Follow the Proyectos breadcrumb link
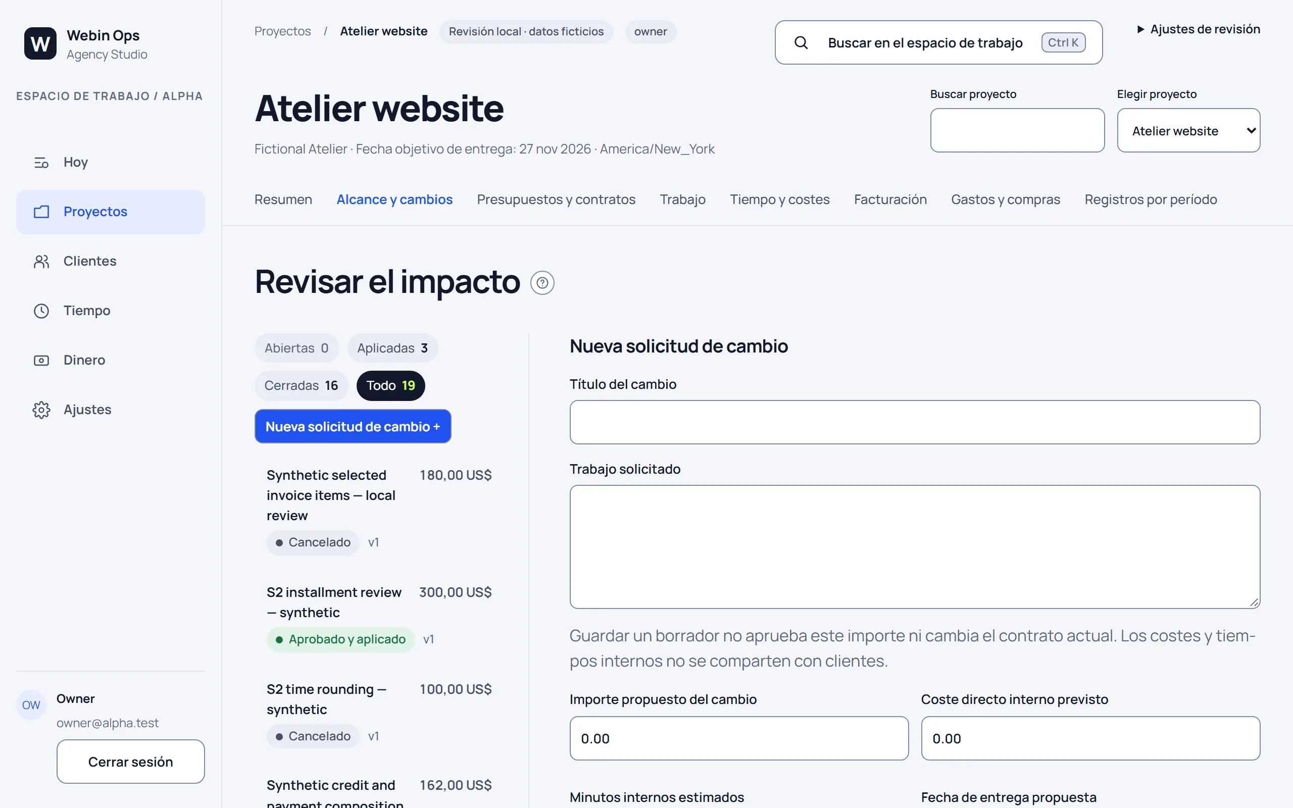Image resolution: width=1293 pixels, height=808 pixels. (x=283, y=31)
